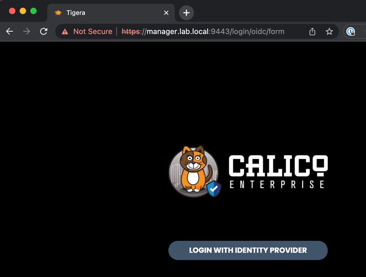This screenshot has width=366, height=277.
Task: Click the Tigera tab favicon
Action: (x=58, y=13)
